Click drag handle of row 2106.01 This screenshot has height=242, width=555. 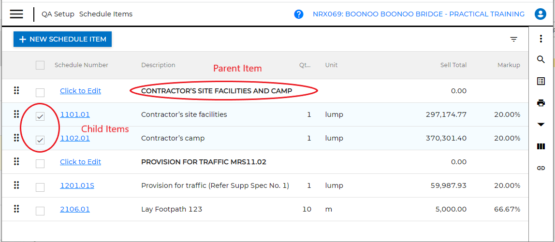[16, 209]
